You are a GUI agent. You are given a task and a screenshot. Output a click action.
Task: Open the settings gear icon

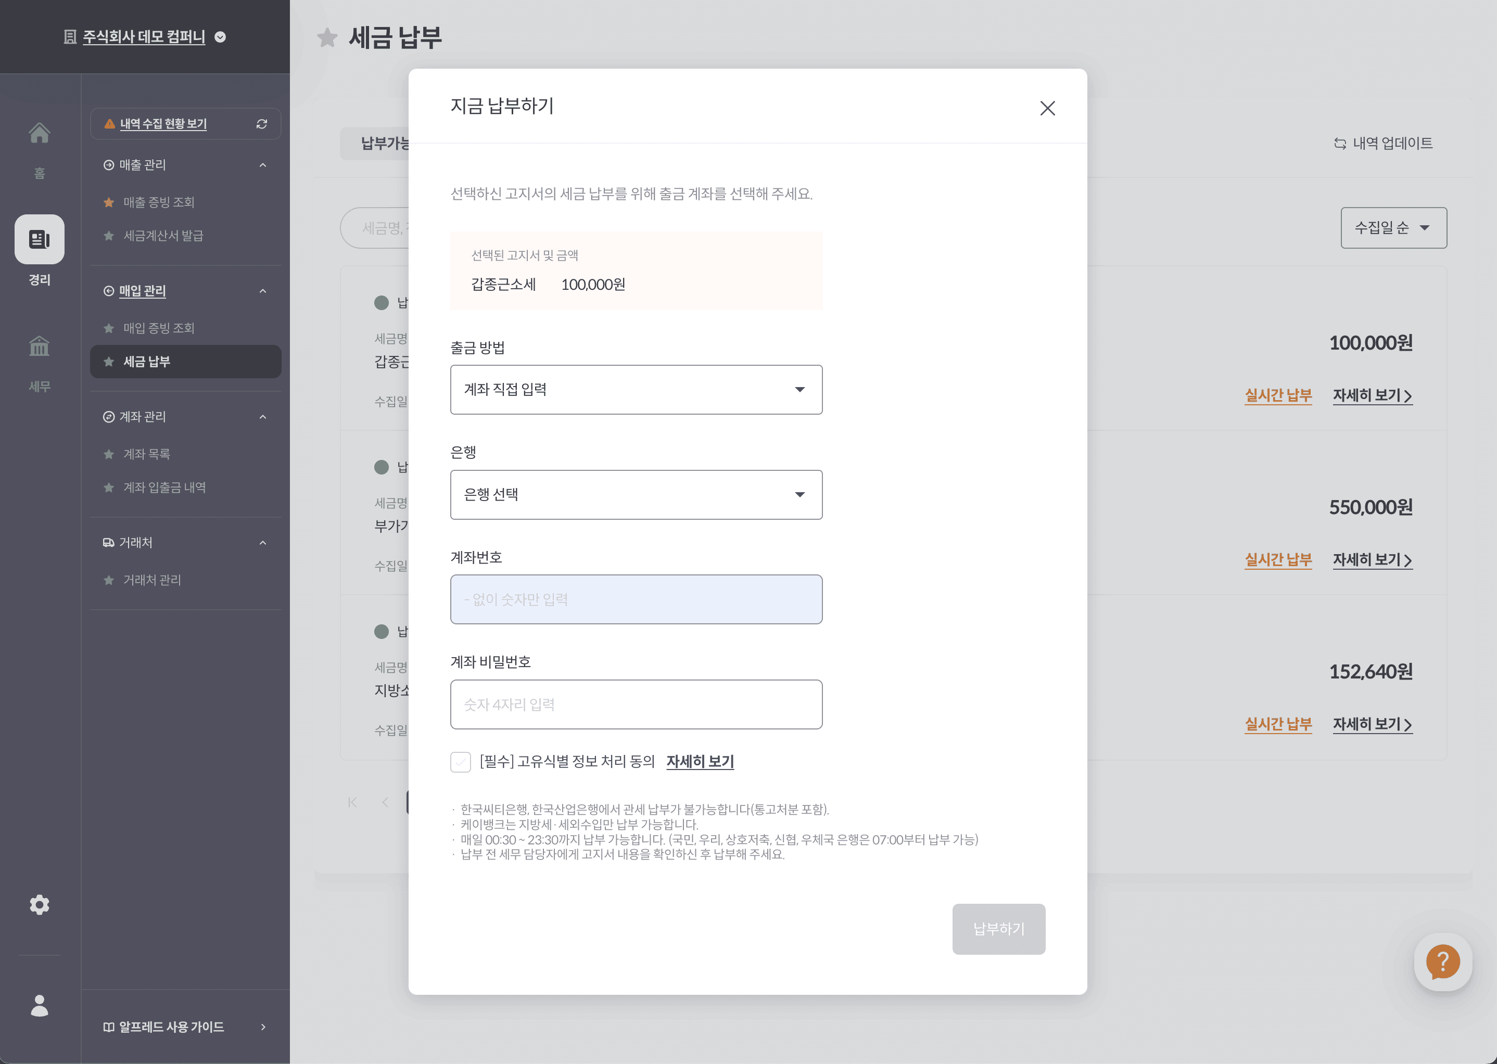pos(40,905)
